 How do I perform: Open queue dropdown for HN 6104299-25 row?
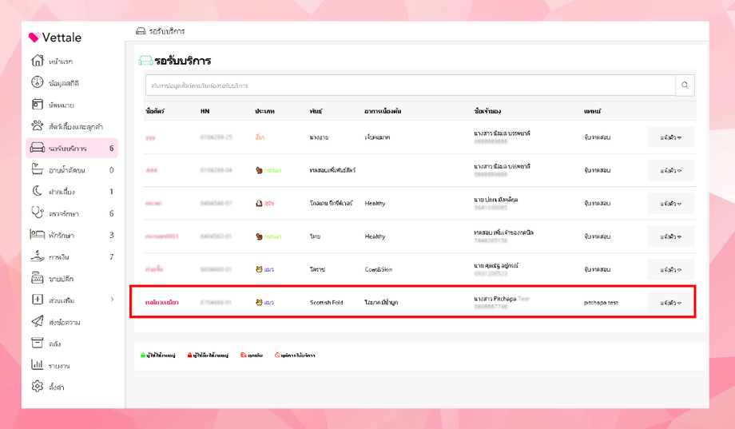[x=670, y=137]
